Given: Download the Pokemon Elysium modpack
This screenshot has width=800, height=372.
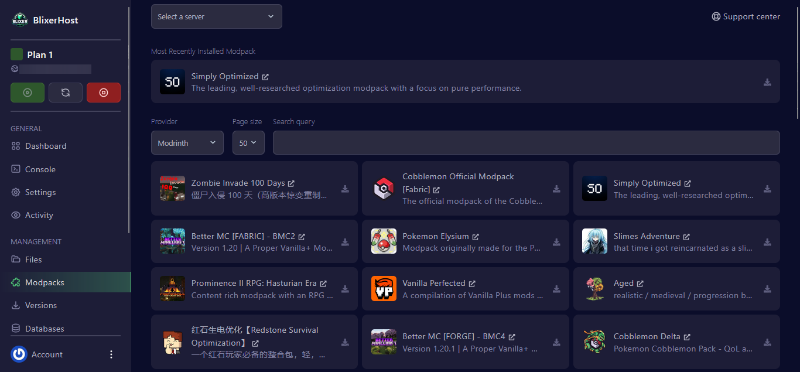Looking at the screenshot, I should pyautogui.click(x=556, y=242).
